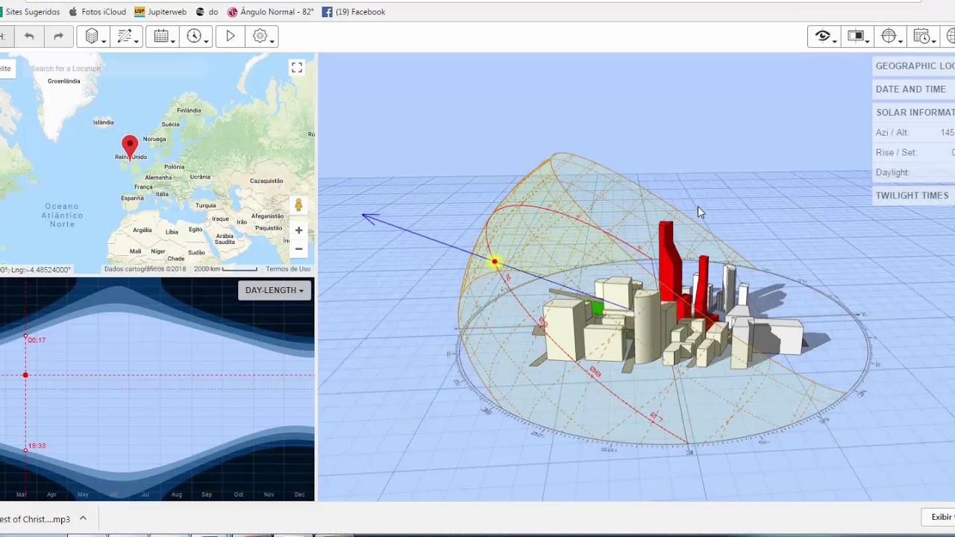The height and width of the screenshot is (537, 955).
Task: Open the sketch edit tools dropdown
Action: (x=128, y=36)
